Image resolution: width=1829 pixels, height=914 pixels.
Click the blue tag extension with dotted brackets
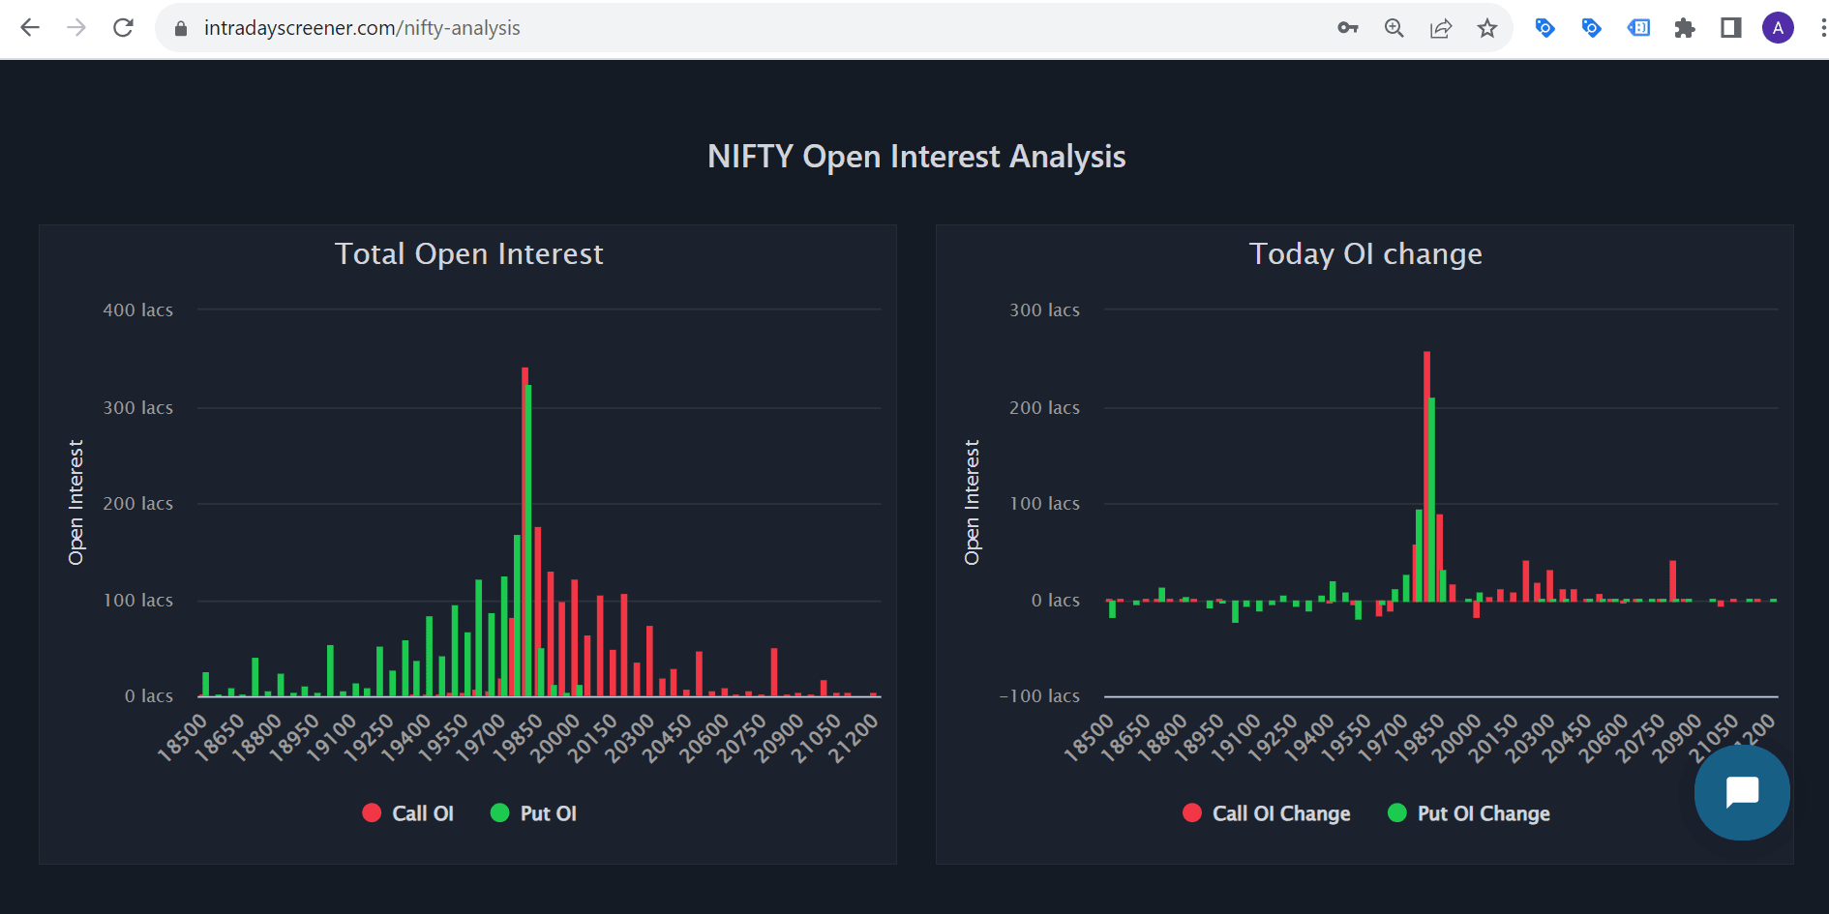[1638, 28]
